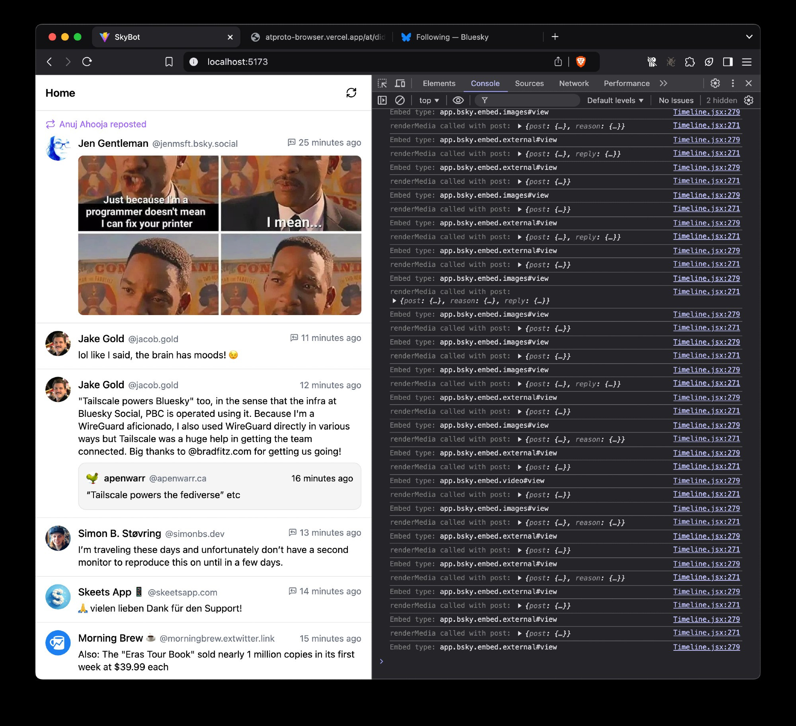Expand the {post, reason, reply} object log
The width and height of the screenshot is (796, 726).
[394, 301]
